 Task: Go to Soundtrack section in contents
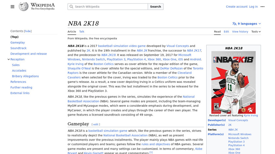18,48
